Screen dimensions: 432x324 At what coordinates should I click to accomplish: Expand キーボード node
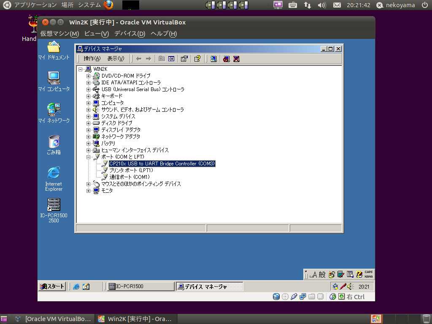[x=88, y=96]
